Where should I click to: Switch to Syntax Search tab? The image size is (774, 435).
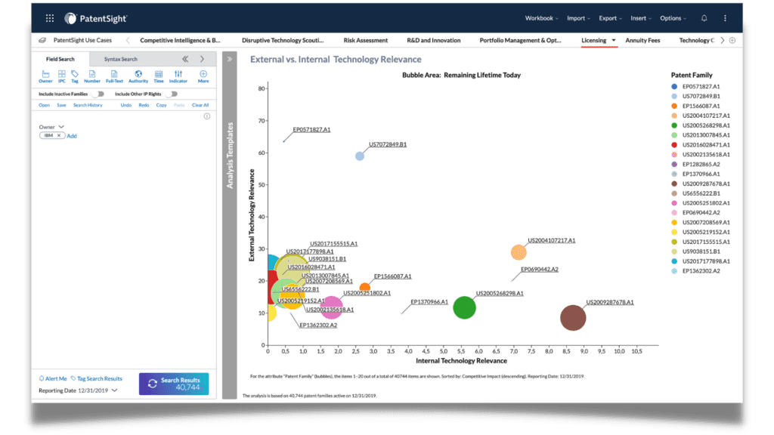pos(120,59)
